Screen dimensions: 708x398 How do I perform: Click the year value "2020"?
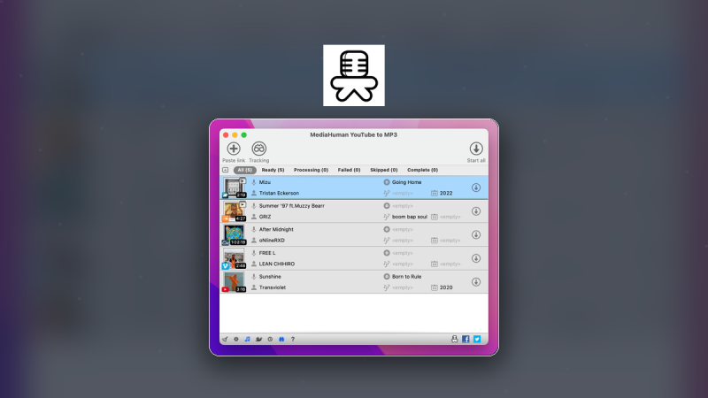tap(446, 287)
